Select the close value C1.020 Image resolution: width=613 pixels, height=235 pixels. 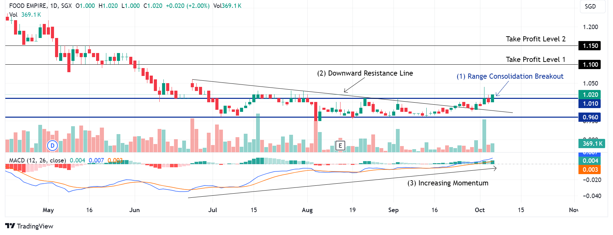pos(153,6)
